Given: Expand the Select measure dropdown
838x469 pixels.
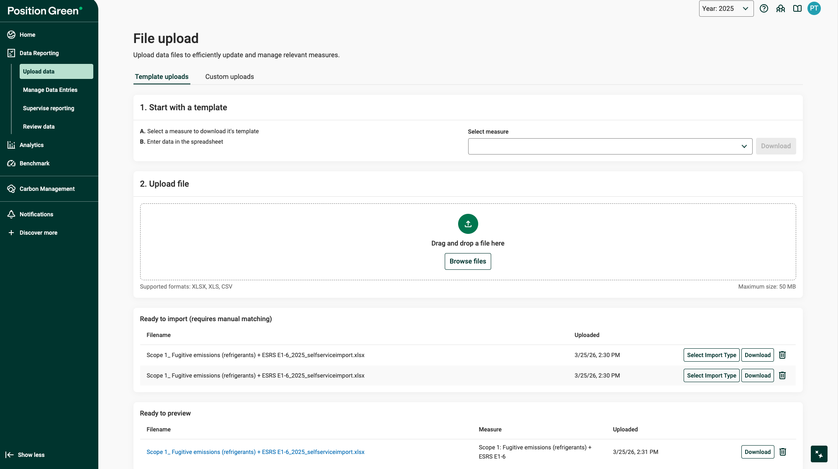Looking at the screenshot, I should coord(610,146).
